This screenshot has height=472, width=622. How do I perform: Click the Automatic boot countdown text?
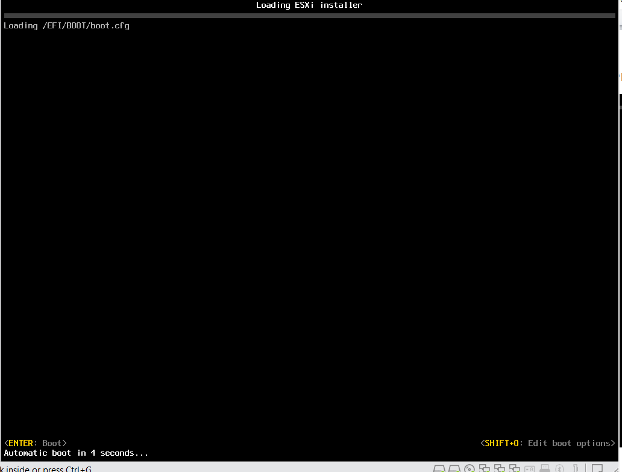tap(76, 453)
